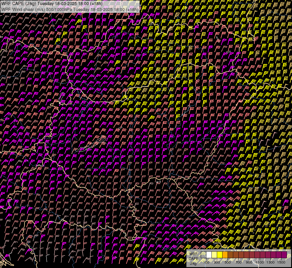
Task: Click the orange CAPE legend swatch
Action: [x=225, y=255]
